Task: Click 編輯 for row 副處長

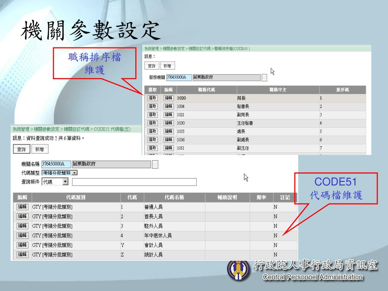Action: click(x=169, y=140)
